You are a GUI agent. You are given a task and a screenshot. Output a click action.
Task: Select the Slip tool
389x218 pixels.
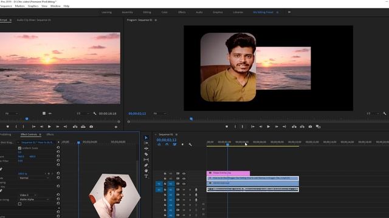click(x=146, y=160)
